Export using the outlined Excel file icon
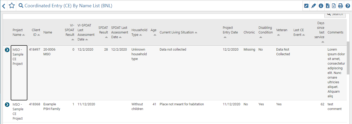 [x=334, y=6]
